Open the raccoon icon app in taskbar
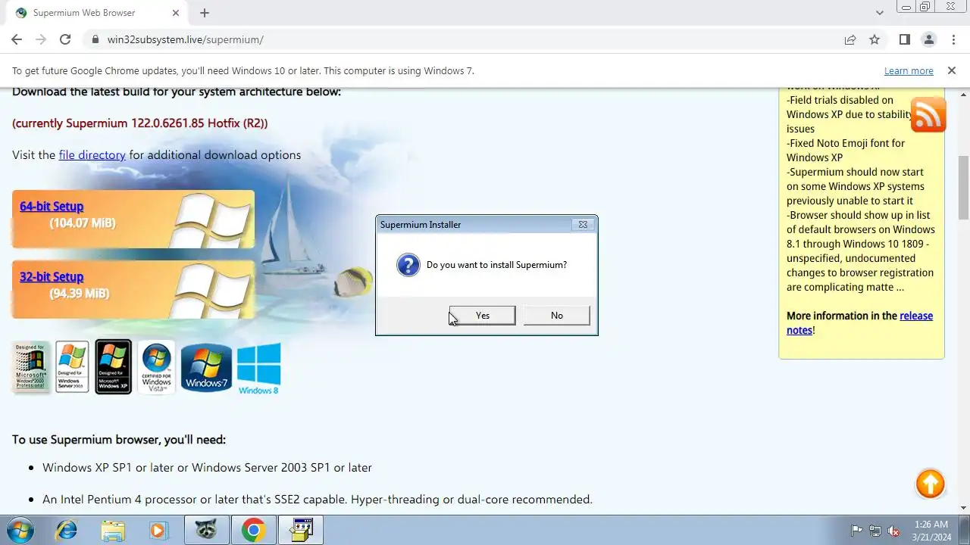The height and width of the screenshot is (545, 970). pos(206,530)
